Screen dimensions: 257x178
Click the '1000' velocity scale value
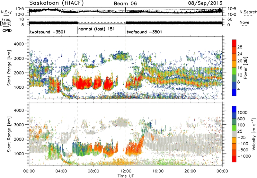click(x=243, y=112)
